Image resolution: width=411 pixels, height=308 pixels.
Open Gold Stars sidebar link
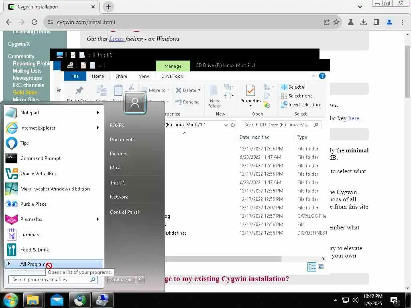tap(25, 92)
